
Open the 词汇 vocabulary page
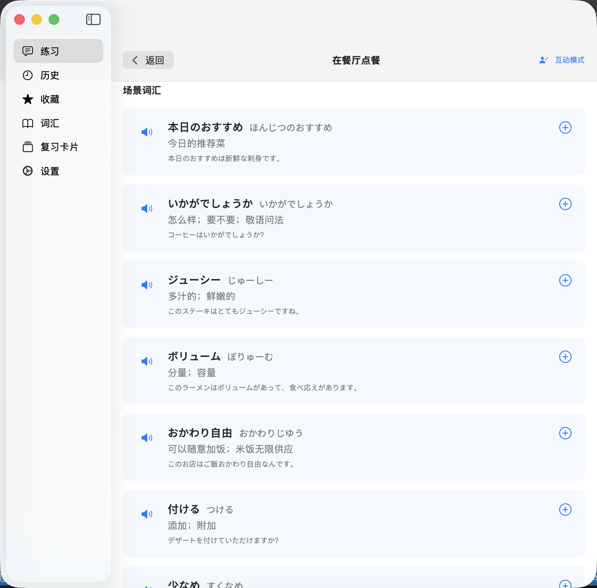pyautogui.click(x=50, y=123)
